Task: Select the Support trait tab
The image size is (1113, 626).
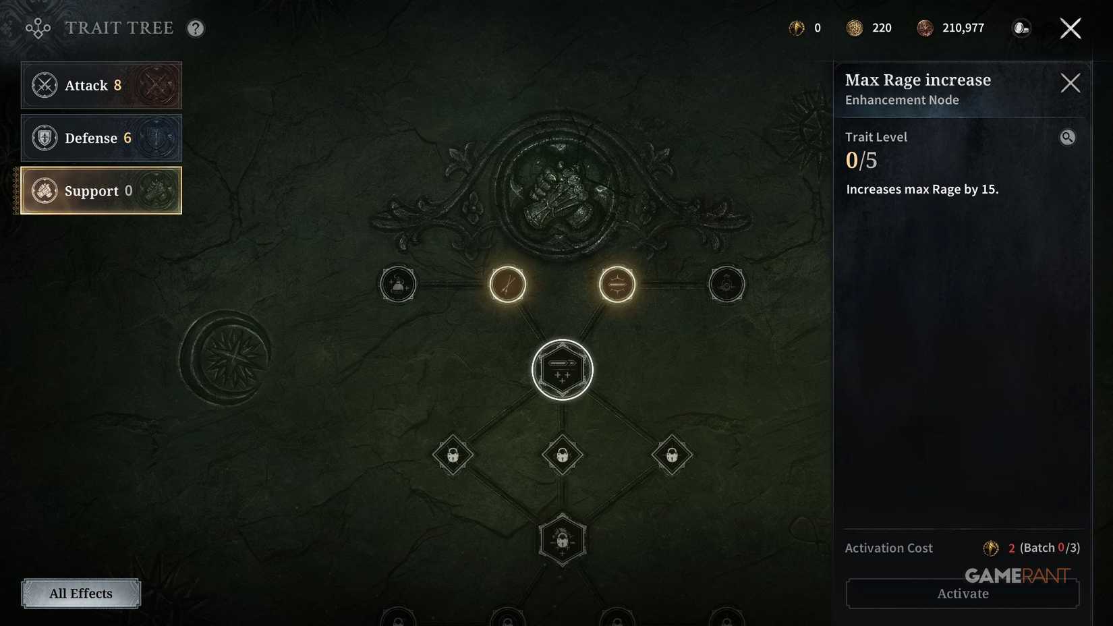Action: click(101, 190)
